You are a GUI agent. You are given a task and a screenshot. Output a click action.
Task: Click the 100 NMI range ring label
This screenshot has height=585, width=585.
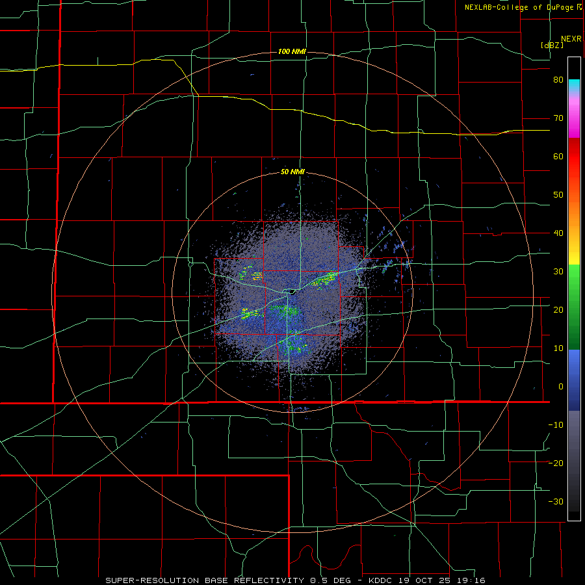pyautogui.click(x=292, y=51)
